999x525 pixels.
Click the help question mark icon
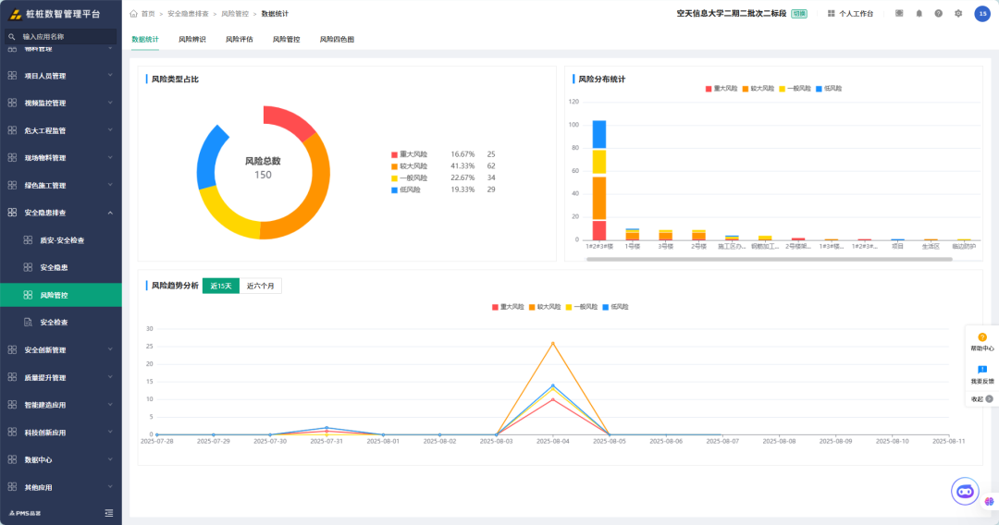click(x=939, y=13)
